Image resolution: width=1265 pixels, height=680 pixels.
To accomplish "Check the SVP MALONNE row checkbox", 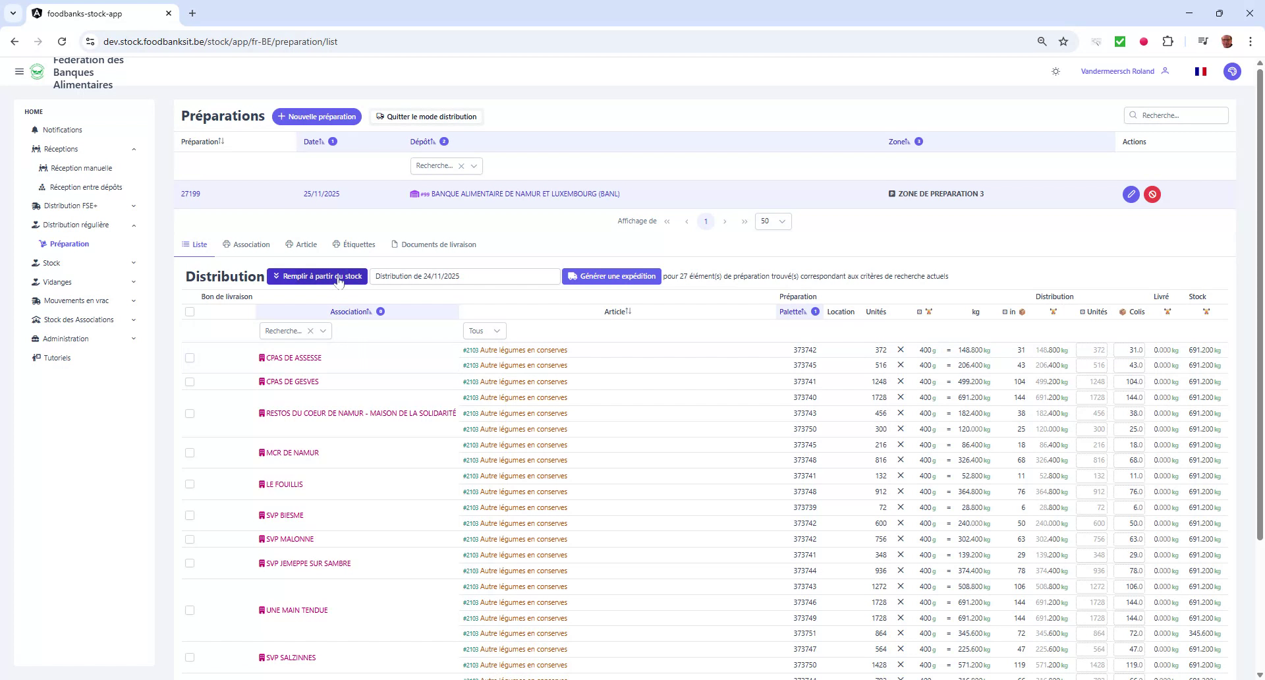I will (x=190, y=539).
